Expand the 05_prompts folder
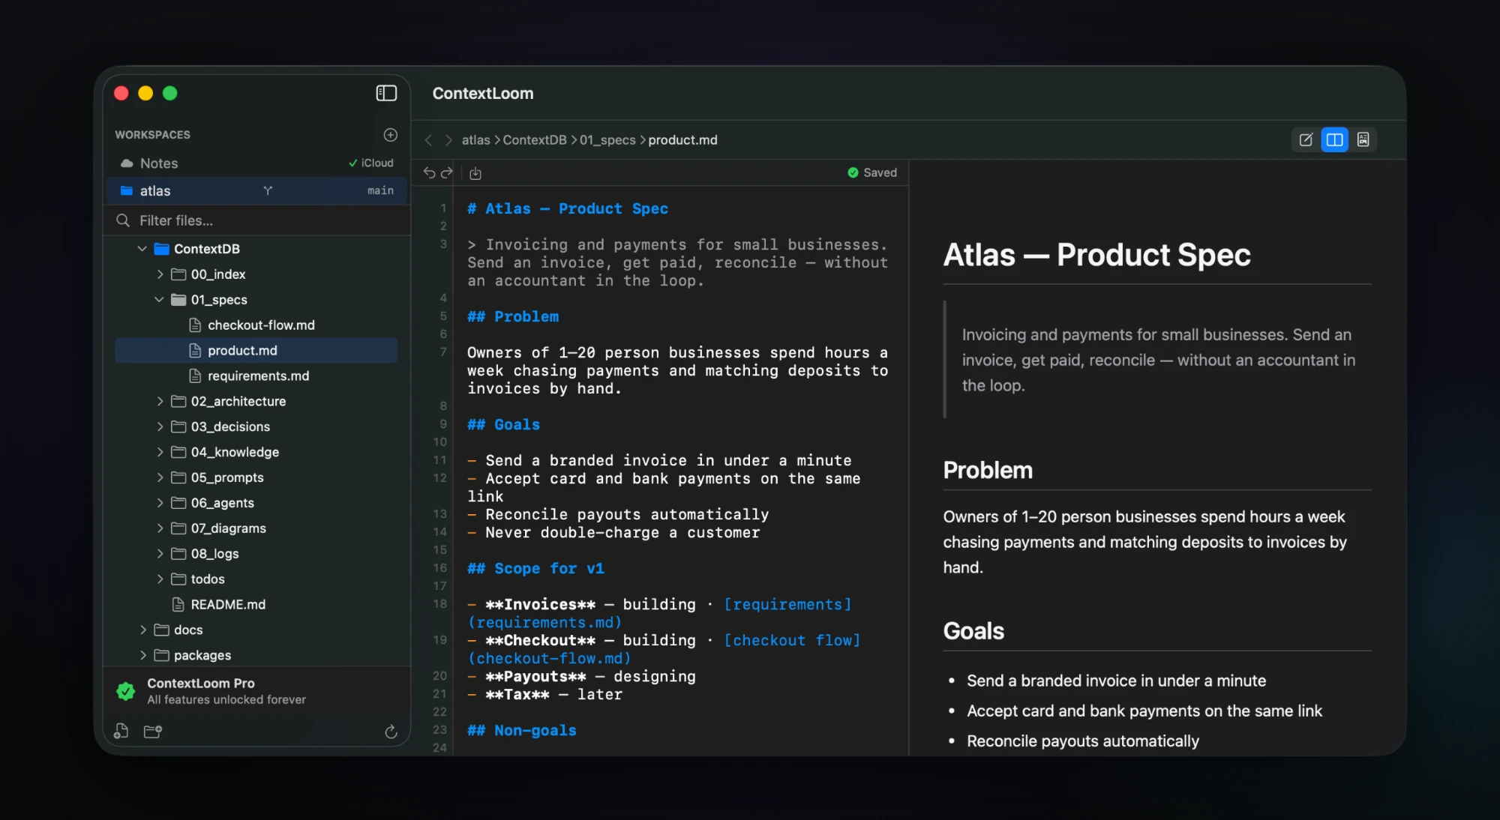 160,477
